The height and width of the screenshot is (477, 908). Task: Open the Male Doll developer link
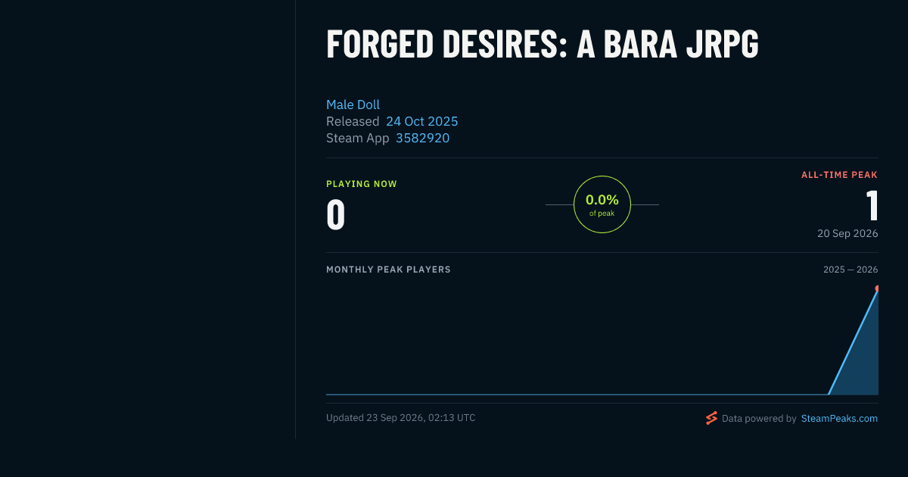click(x=353, y=104)
